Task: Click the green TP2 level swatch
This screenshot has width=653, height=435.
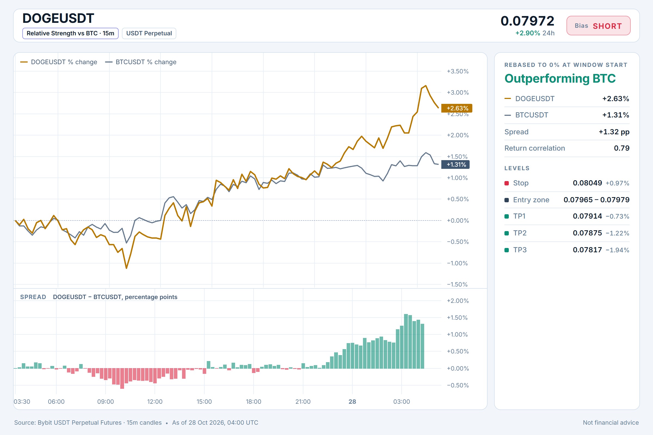Action: pos(507,233)
